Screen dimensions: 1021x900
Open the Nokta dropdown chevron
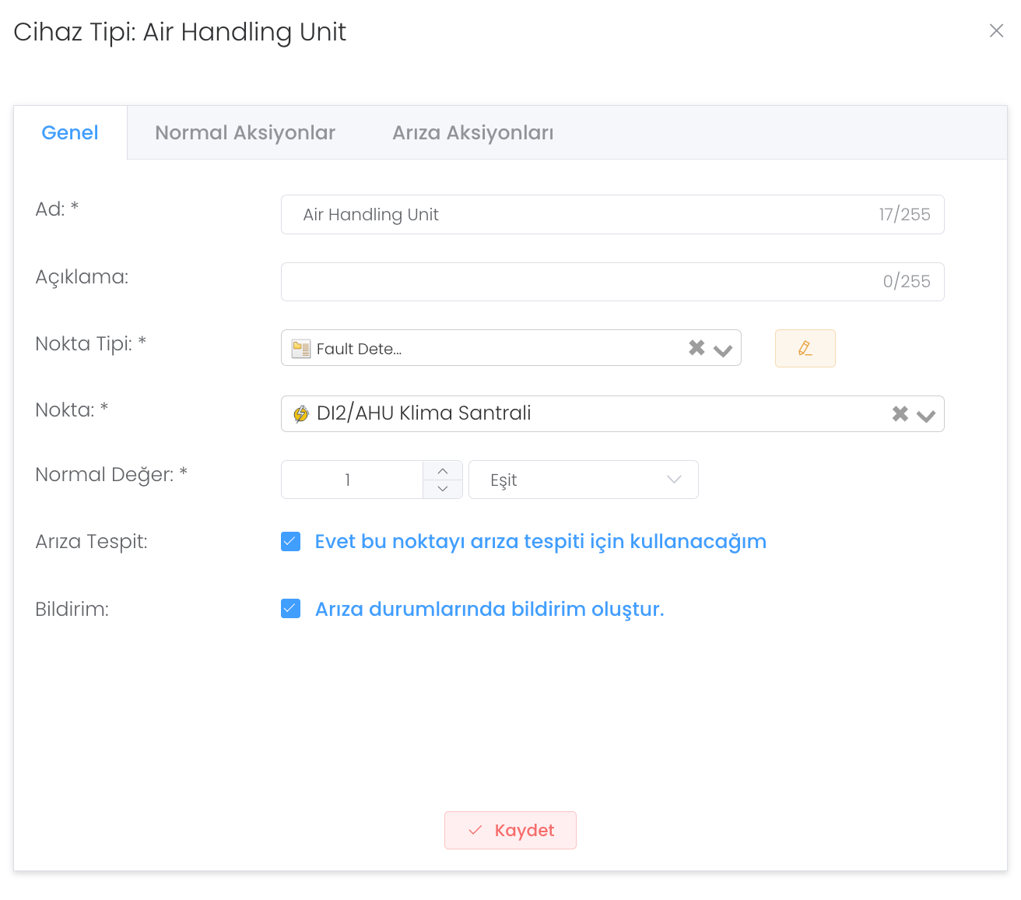point(926,415)
